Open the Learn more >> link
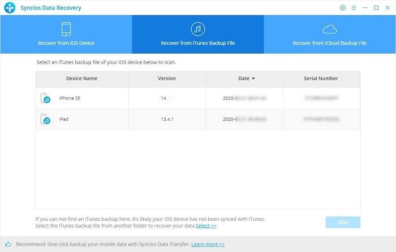 coord(208,244)
